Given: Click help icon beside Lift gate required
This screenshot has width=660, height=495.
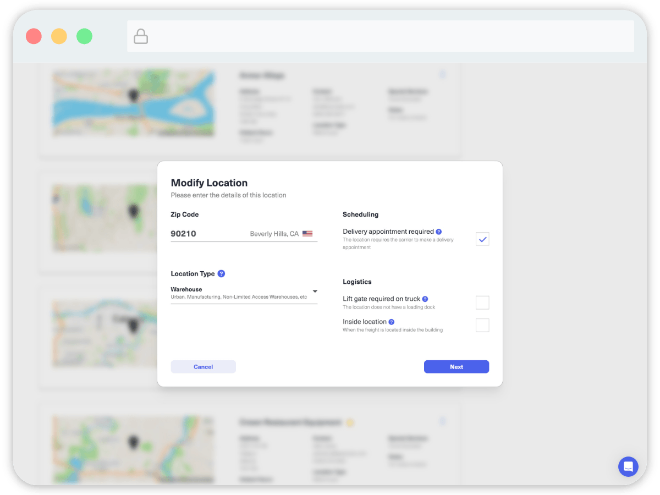Looking at the screenshot, I should tap(425, 299).
